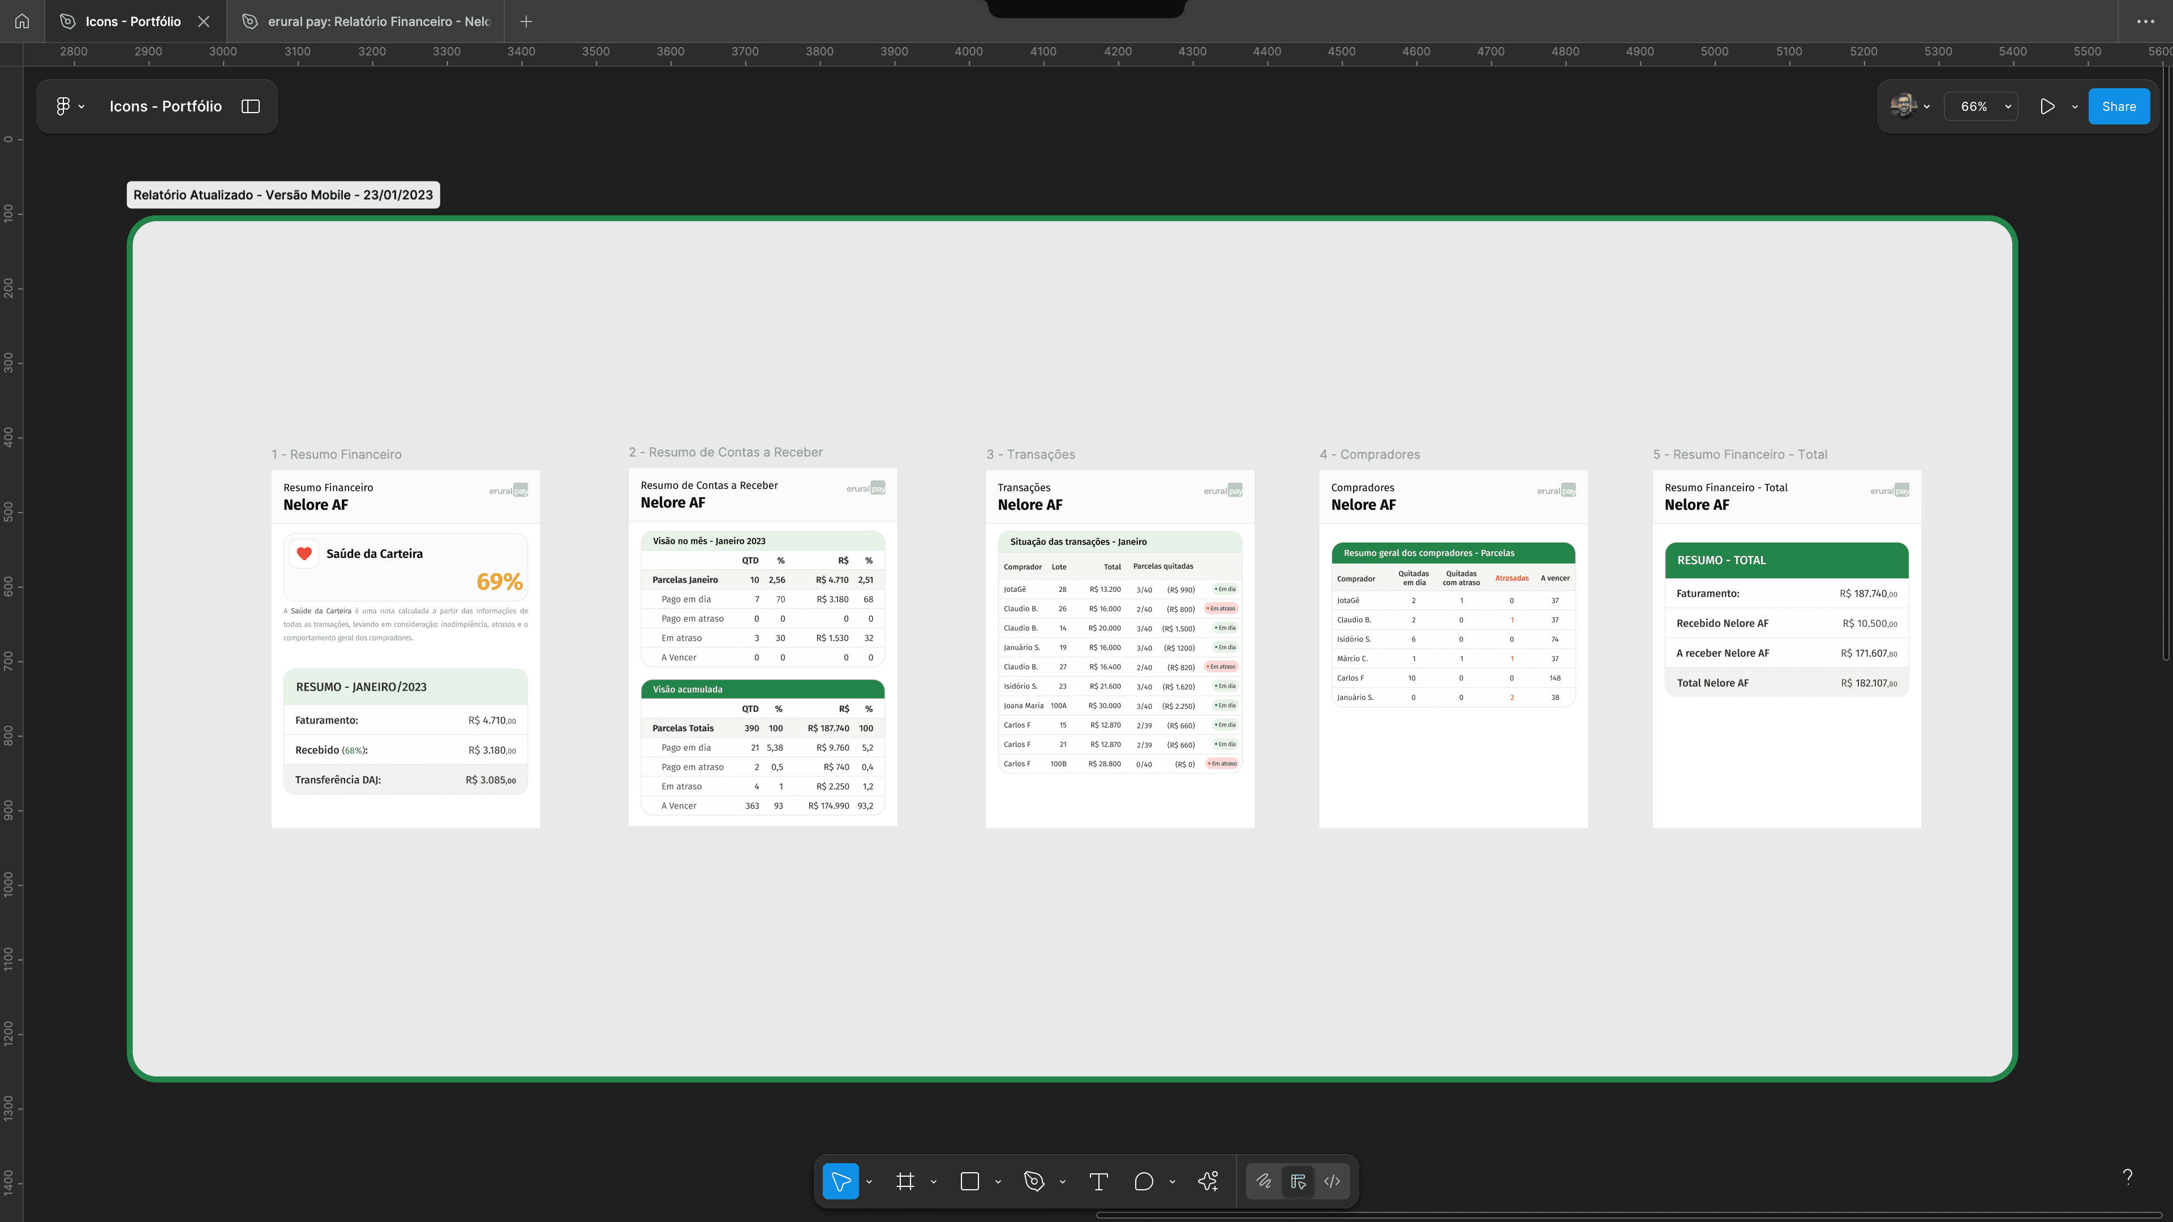Select the Move tool

(x=840, y=1181)
